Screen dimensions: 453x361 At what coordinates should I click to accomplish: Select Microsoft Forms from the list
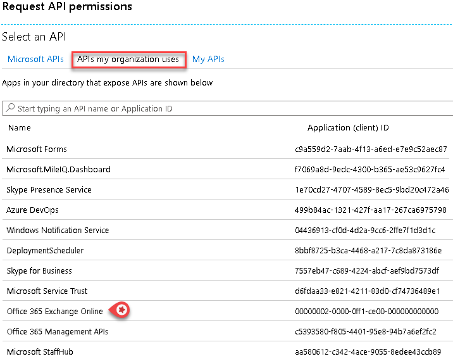pyautogui.click(x=37, y=149)
